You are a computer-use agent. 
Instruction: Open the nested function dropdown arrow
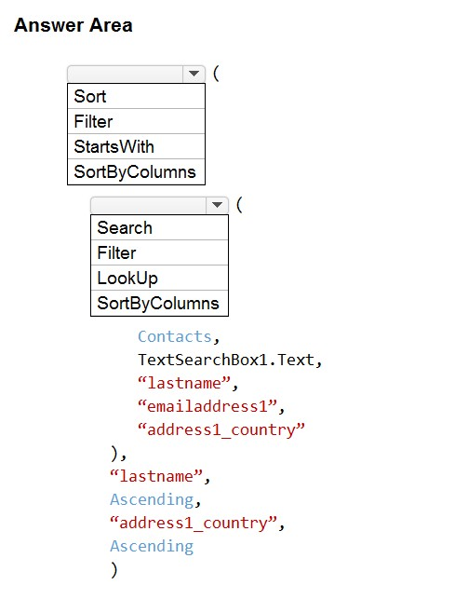(217, 205)
